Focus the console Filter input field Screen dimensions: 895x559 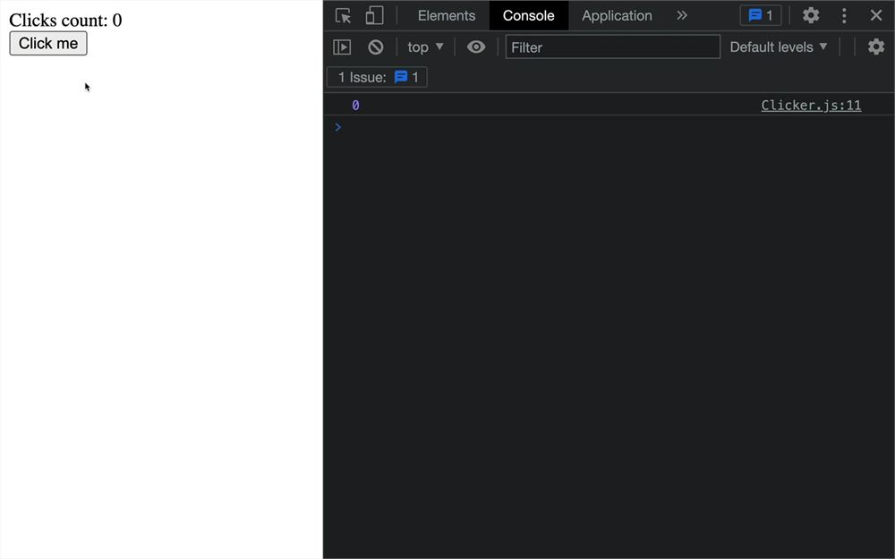[x=612, y=47]
